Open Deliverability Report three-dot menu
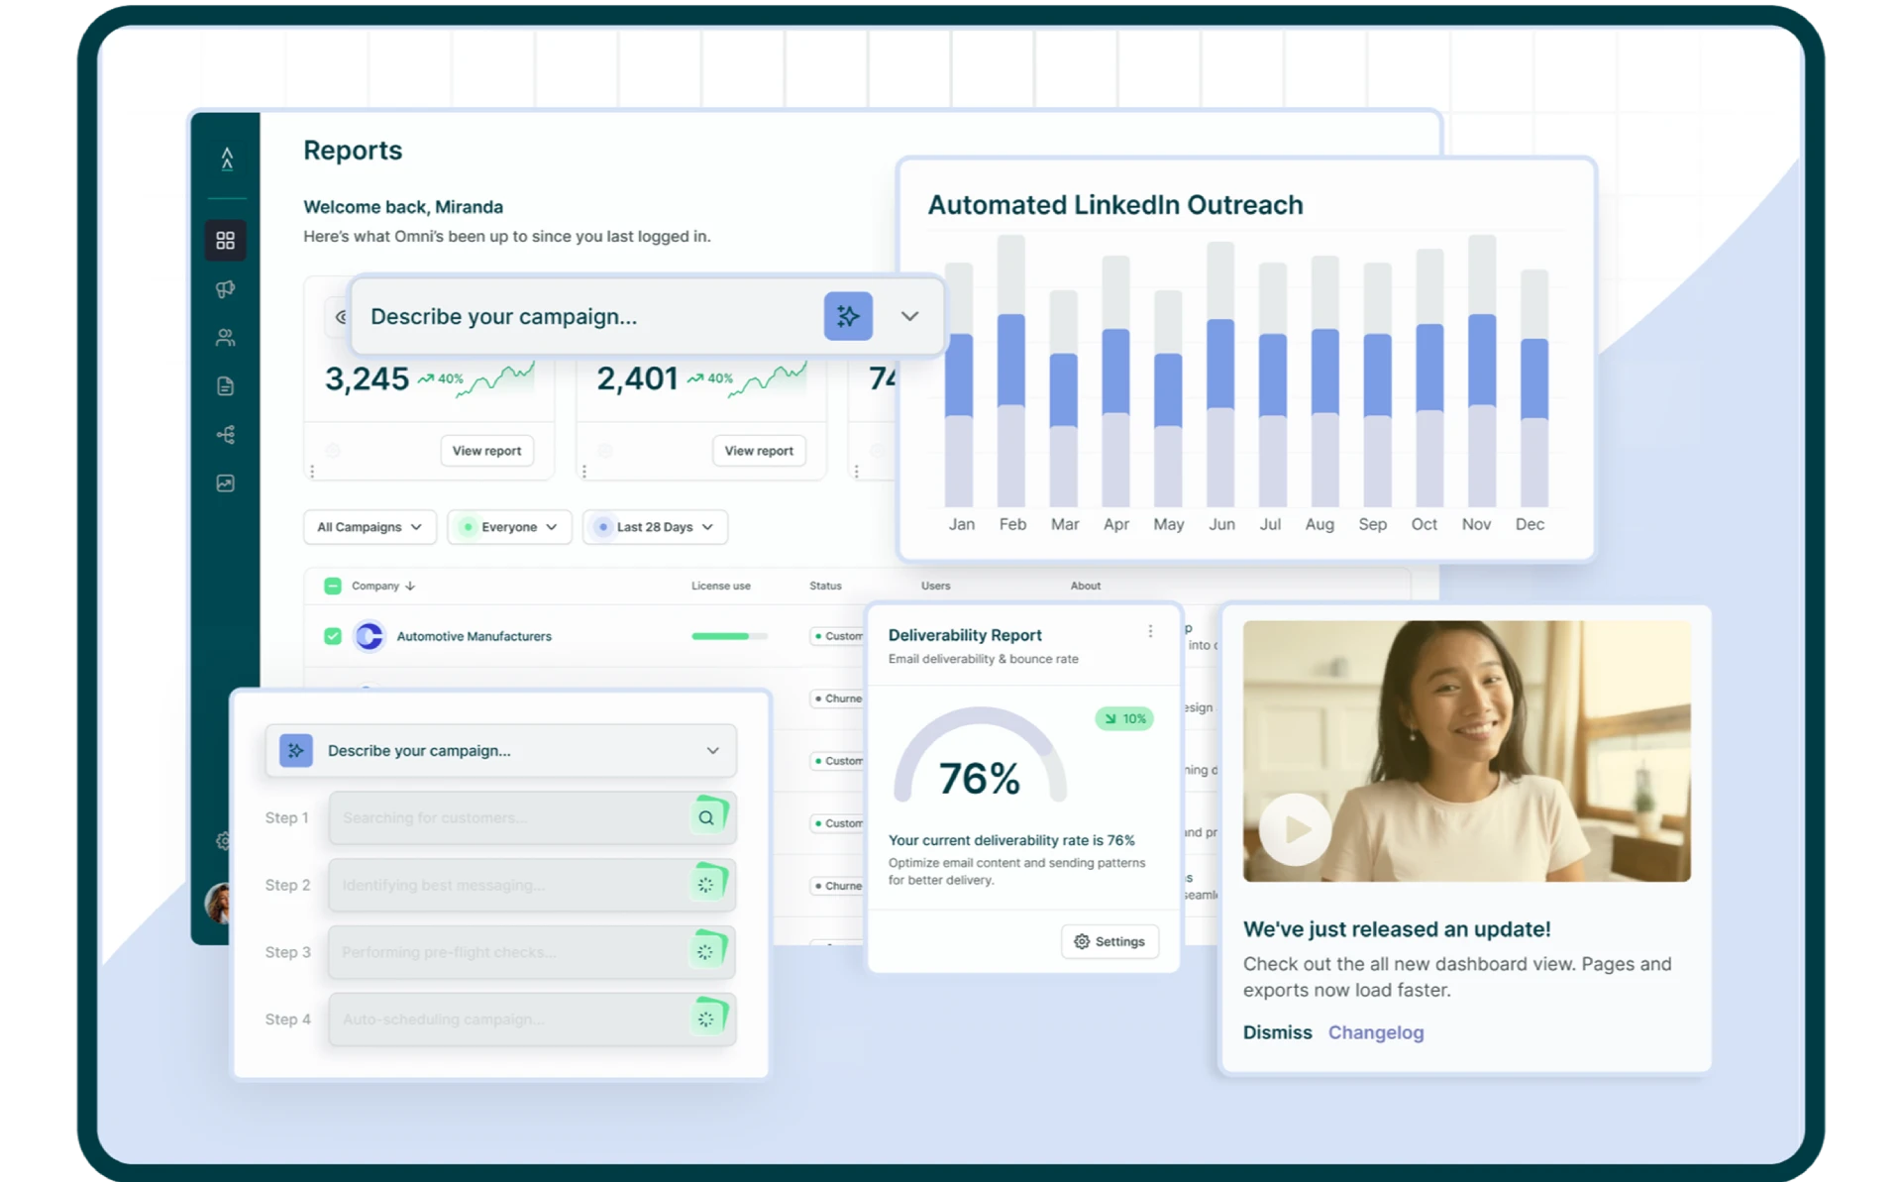This screenshot has width=1902, height=1182. pos(1150,631)
